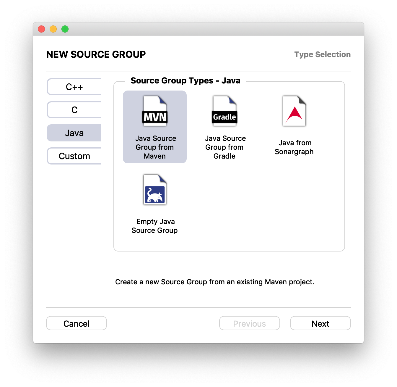Image resolution: width=397 pixels, height=387 pixels.
Task: Click the 'Source Group Types - Java' heading
Action: (186, 80)
